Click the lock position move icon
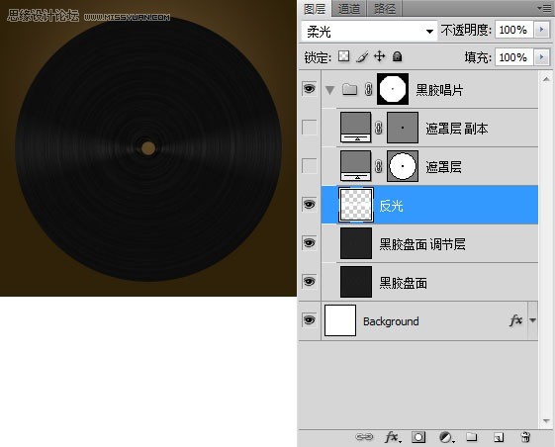Viewport: 555px width, 447px height. pos(380,56)
